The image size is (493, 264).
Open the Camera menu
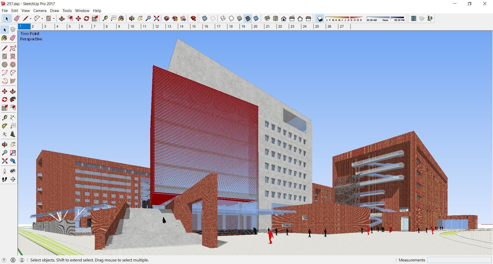tap(40, 11)
